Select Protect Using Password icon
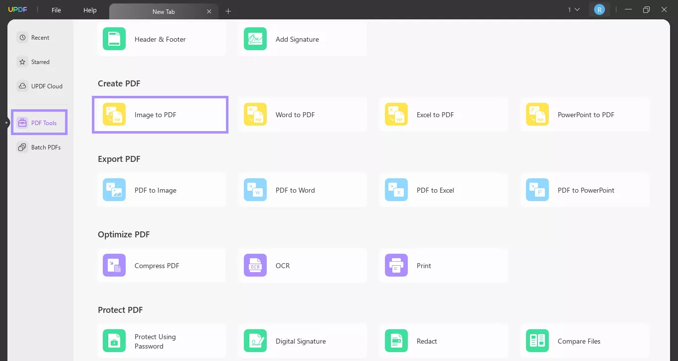Viewport: 678px width, 361px height. tap(114, 341)
